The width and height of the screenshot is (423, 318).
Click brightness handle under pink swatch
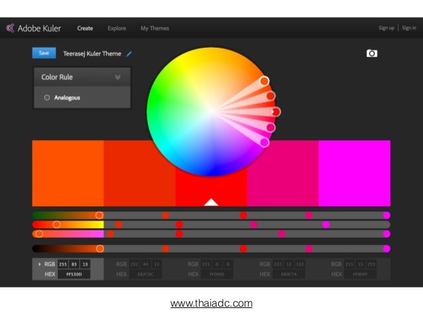[309, 248]
